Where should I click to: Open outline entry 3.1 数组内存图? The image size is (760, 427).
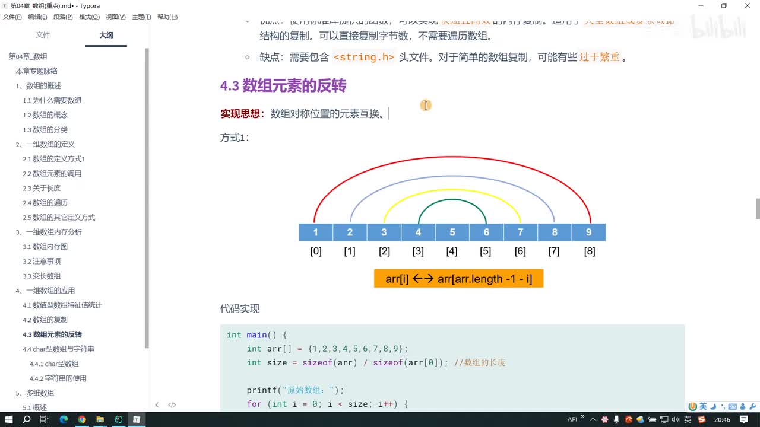(45, 247)
